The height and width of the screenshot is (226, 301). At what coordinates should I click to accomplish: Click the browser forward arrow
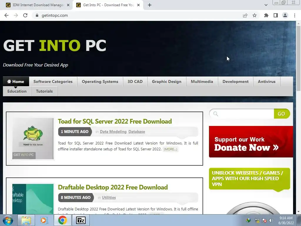pyautogui.click(x=16, y=15)
